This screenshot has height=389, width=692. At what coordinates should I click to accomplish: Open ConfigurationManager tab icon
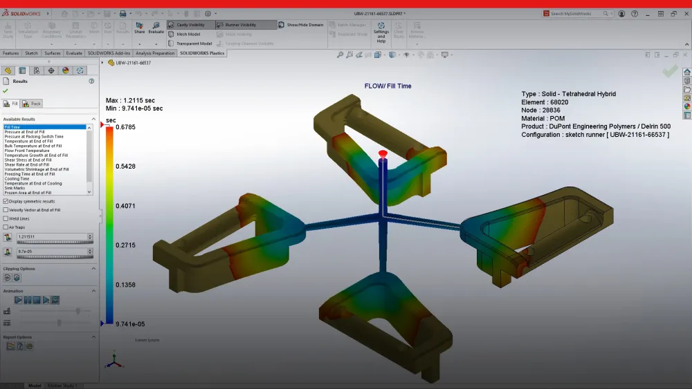[x=37, y=70]
